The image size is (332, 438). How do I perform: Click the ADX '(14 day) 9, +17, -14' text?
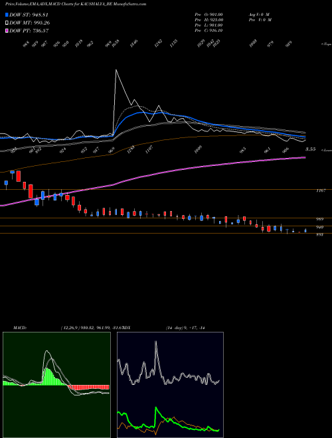click(185, 328)
